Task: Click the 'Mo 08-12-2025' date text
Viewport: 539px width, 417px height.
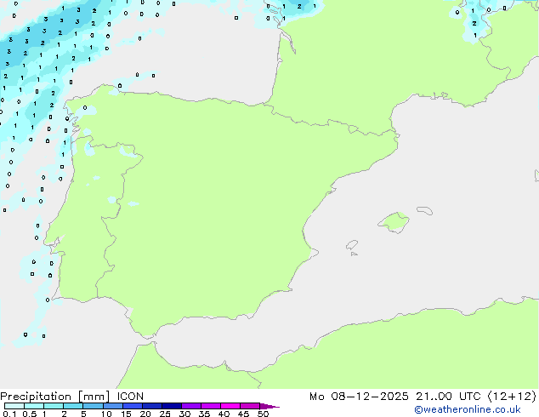Action: pos(359,397)
